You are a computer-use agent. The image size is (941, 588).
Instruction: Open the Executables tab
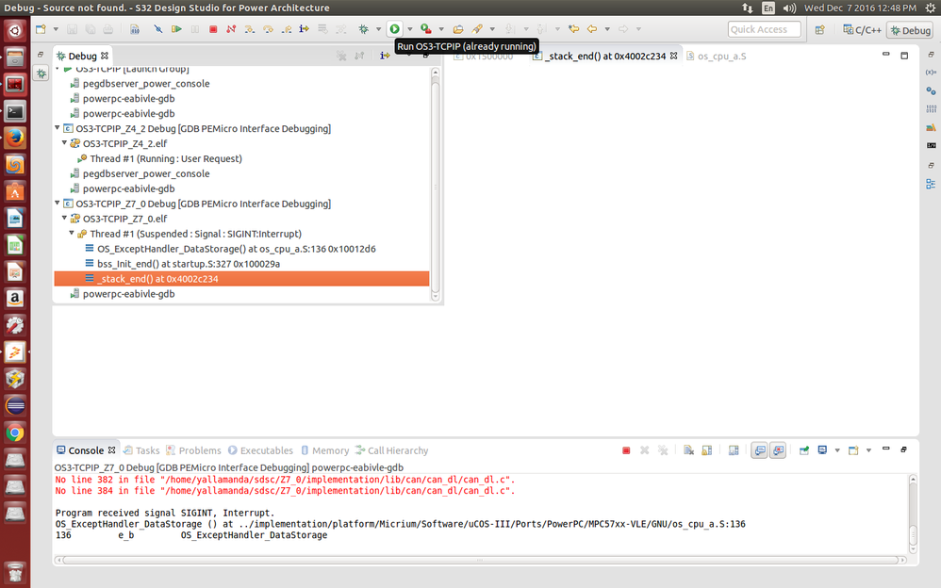[x=260, y=450]
